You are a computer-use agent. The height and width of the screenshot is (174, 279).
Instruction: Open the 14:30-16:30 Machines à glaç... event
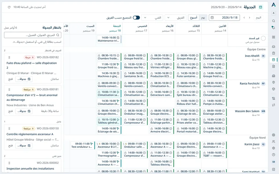coord(109,75)
